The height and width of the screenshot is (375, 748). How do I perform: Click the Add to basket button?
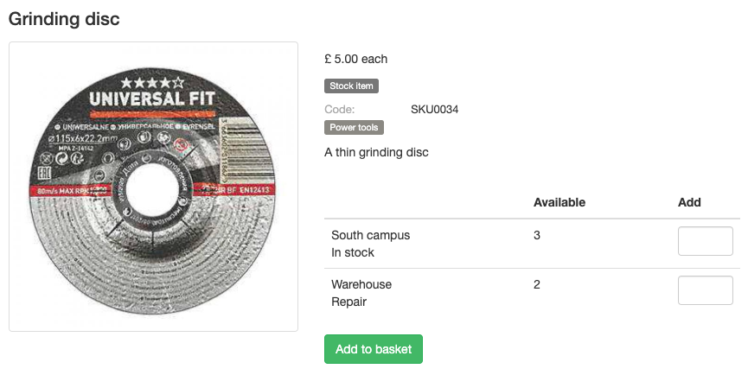373,349
